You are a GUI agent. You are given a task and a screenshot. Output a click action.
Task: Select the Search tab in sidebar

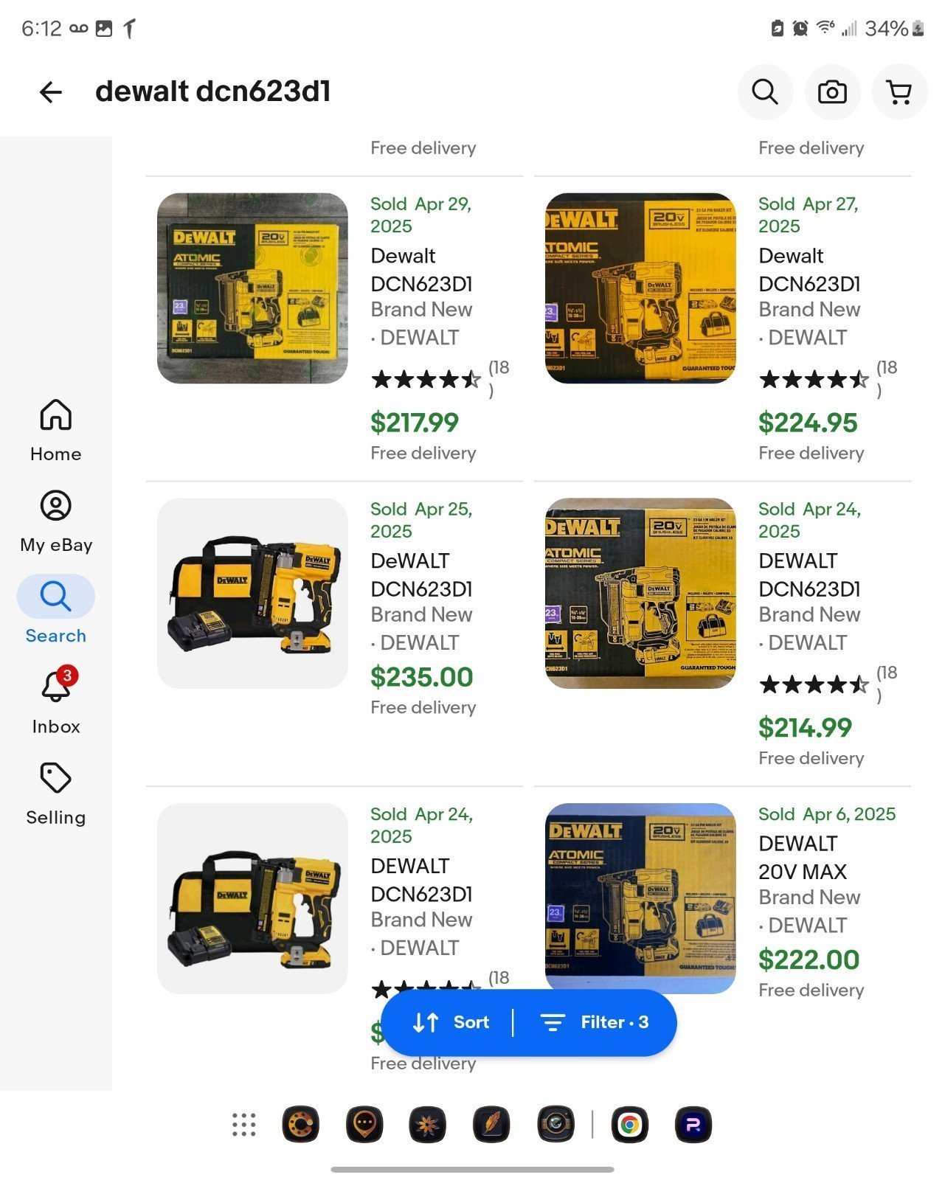[x=56, y=610]
